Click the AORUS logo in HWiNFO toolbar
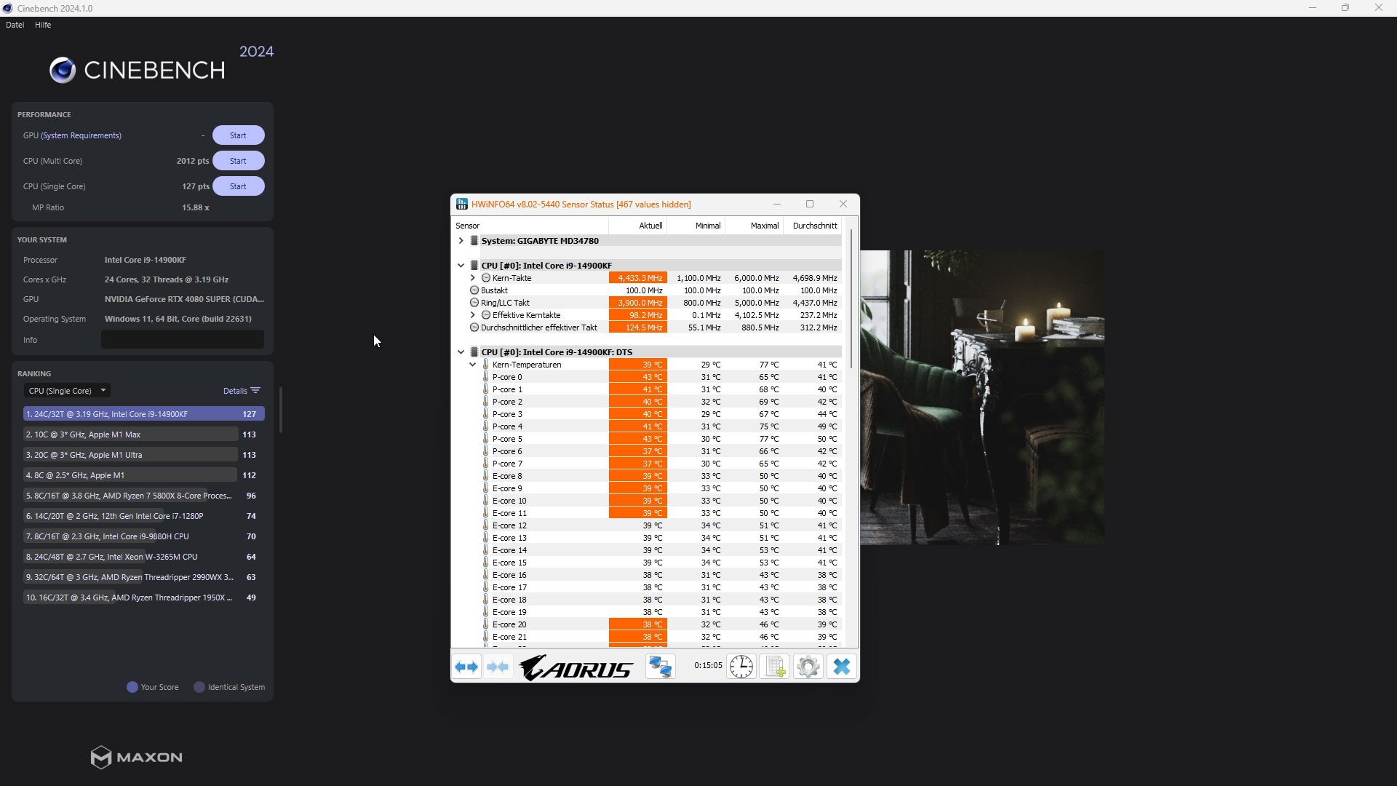Screen dimensions: 1397x786 coord(576,667)
